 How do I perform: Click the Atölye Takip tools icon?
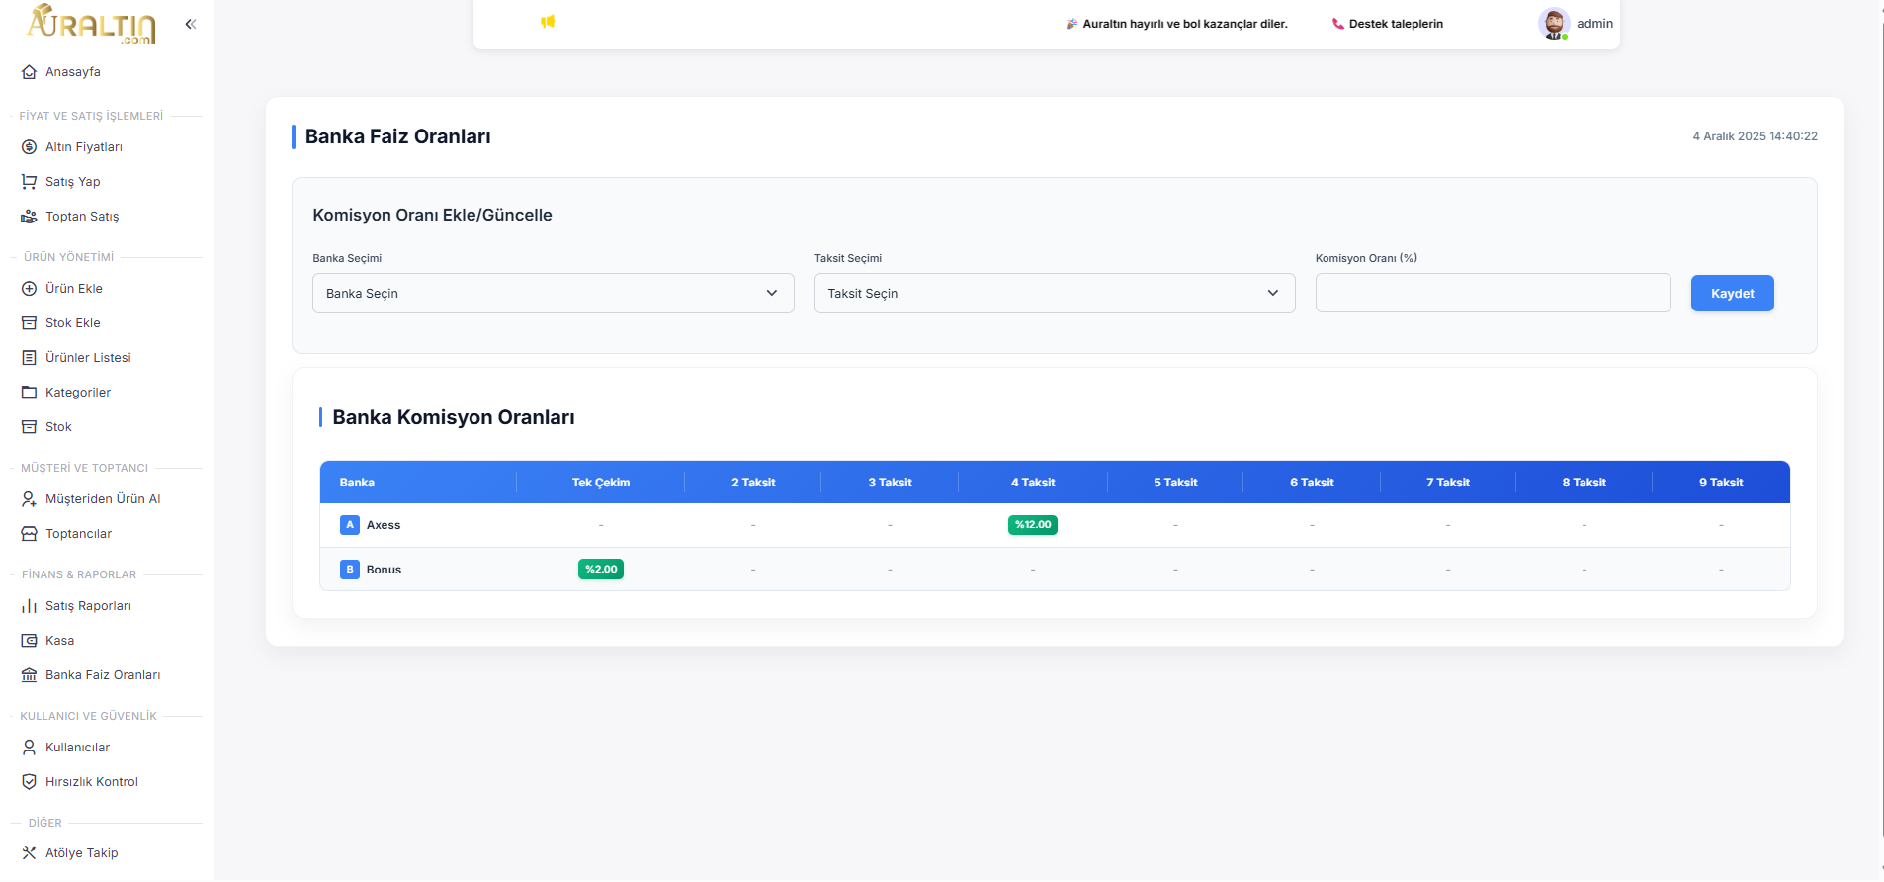pos(30,853)
